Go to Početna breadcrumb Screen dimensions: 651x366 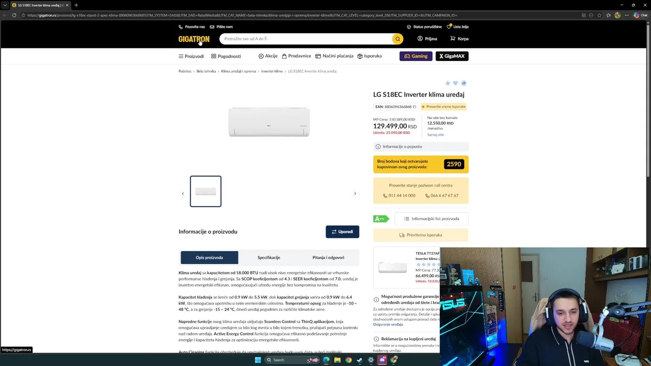185,71
